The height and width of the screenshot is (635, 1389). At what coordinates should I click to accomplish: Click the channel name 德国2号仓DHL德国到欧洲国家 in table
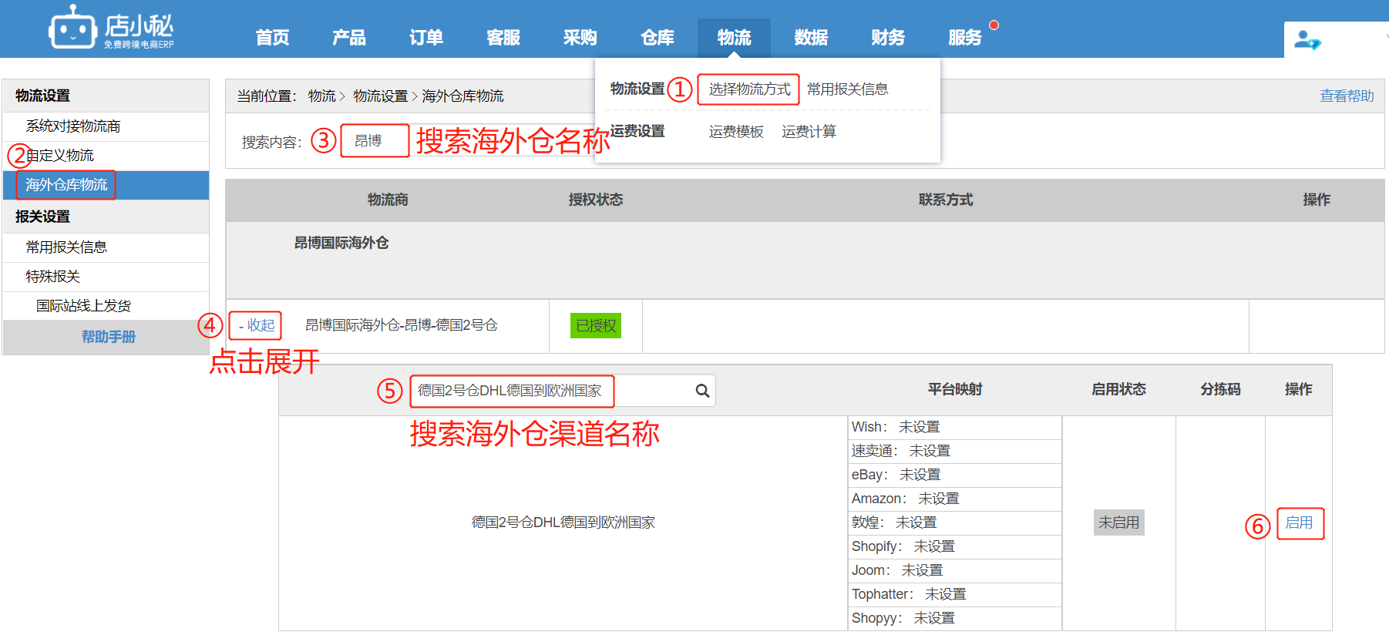tap(563, 522)
